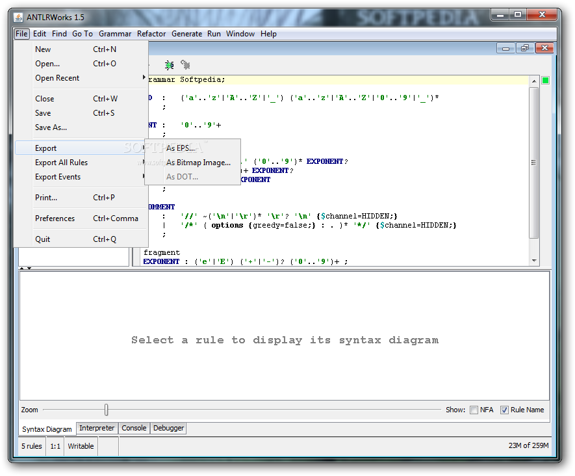Screen dimensions: 575x476
Task: Switch to the Debugger tab
Action: click(x=168, y=428)
